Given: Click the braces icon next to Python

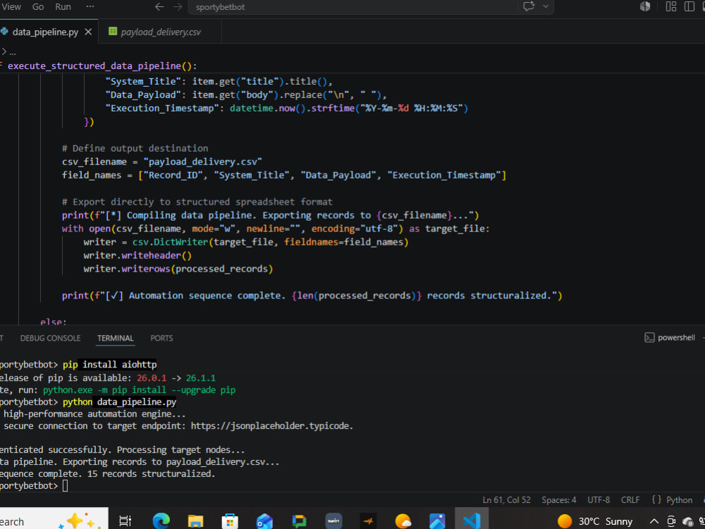Looking at the screenshot, I should [656, 500].
